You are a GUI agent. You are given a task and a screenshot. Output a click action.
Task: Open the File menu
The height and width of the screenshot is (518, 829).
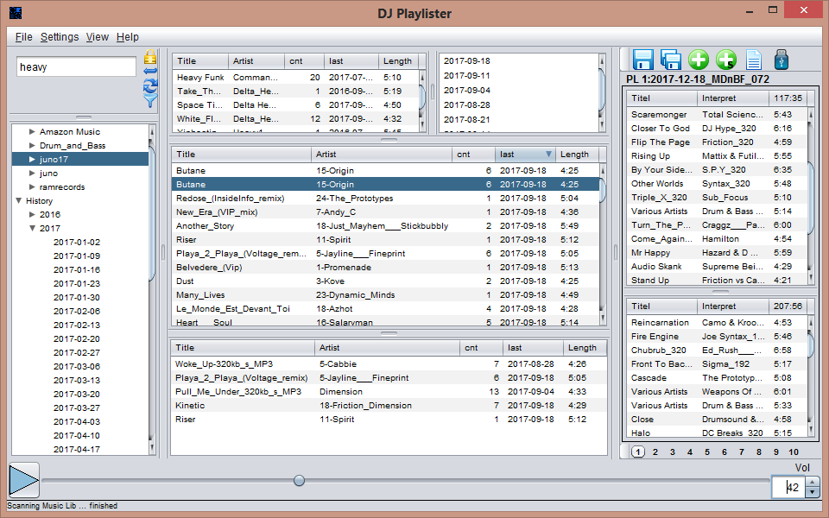pos(24,37)
